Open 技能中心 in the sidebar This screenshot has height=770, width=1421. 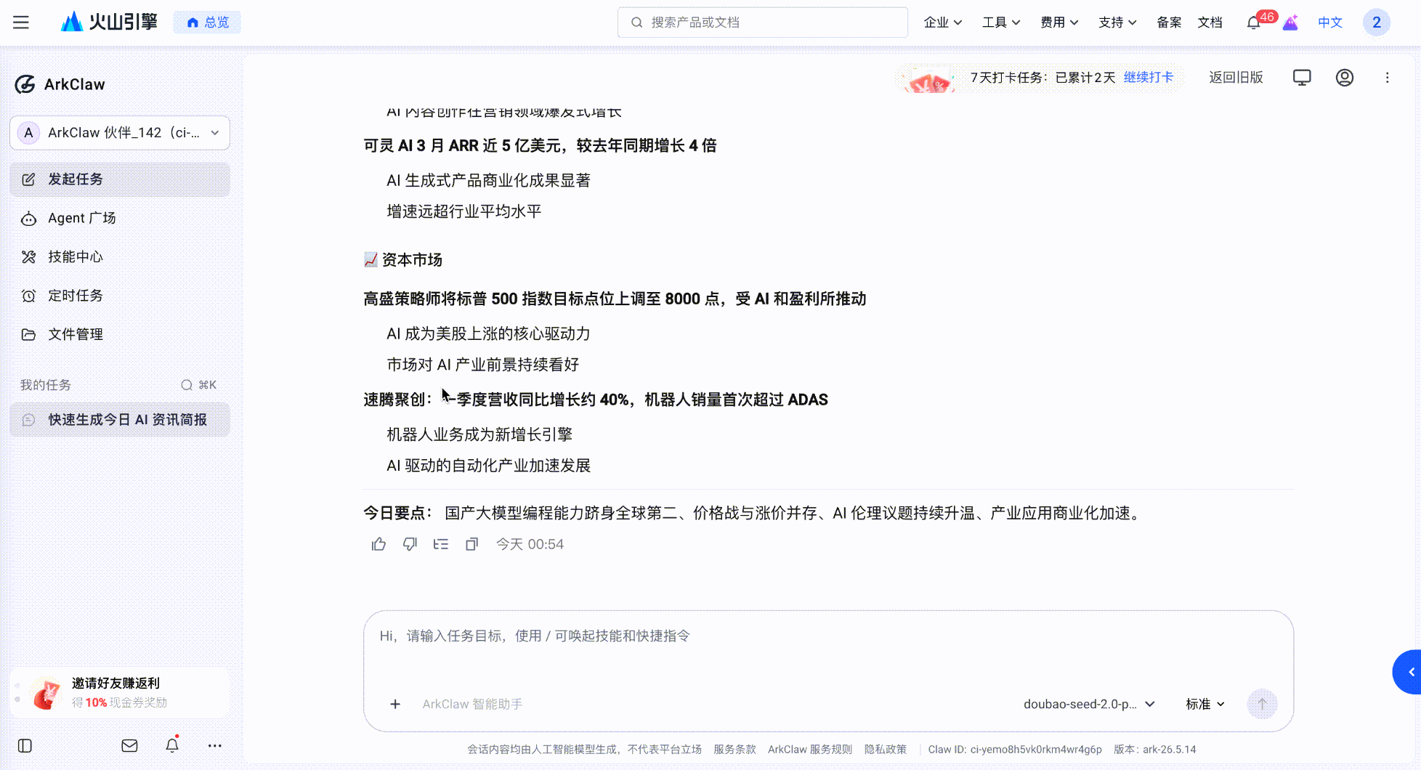[x=120, y=256]
